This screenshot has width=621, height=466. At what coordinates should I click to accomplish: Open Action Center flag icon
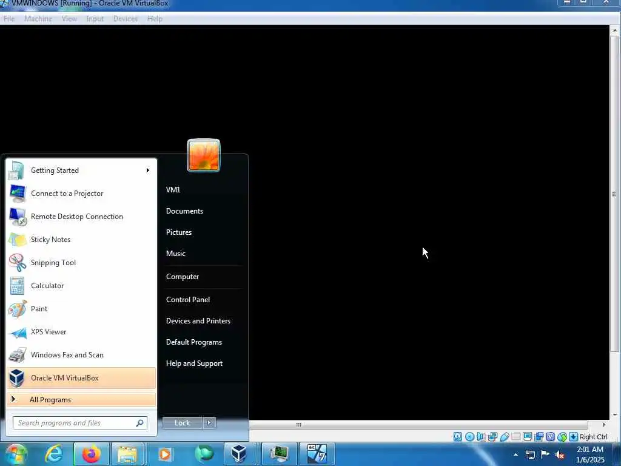[x=545, y=454]
